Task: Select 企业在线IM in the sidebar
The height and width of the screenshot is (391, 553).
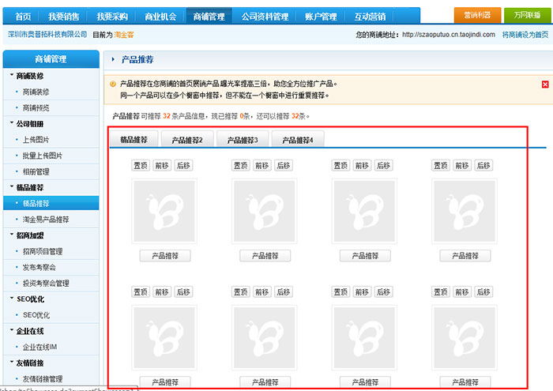Action: [x=39, y=347]
